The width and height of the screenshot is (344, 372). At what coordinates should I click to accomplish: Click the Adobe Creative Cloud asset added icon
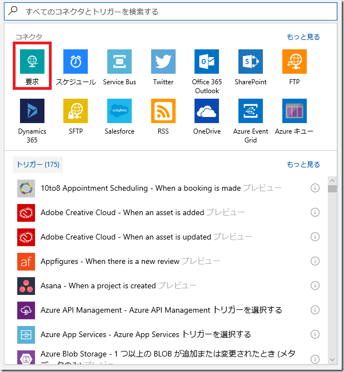(26, 213)
